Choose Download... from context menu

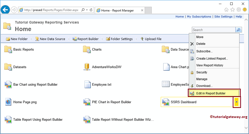(x=214, y=86)
